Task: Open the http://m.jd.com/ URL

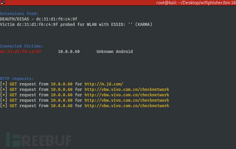Action: click(104, 84)
